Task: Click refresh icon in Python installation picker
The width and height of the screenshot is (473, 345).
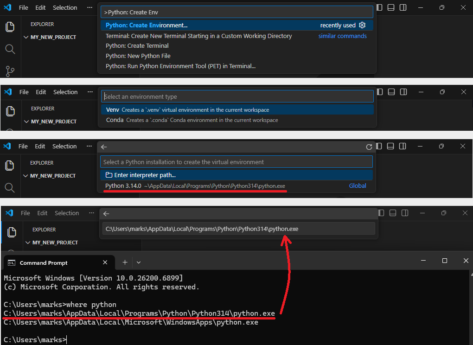Action: (x=369, y=147)
